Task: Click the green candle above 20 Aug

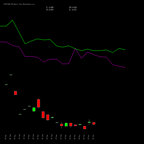Action: [x=34, y=109]
